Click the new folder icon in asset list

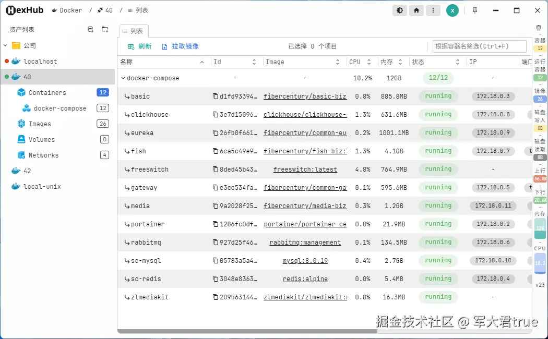pyautogui.click(x=105, y=29)
